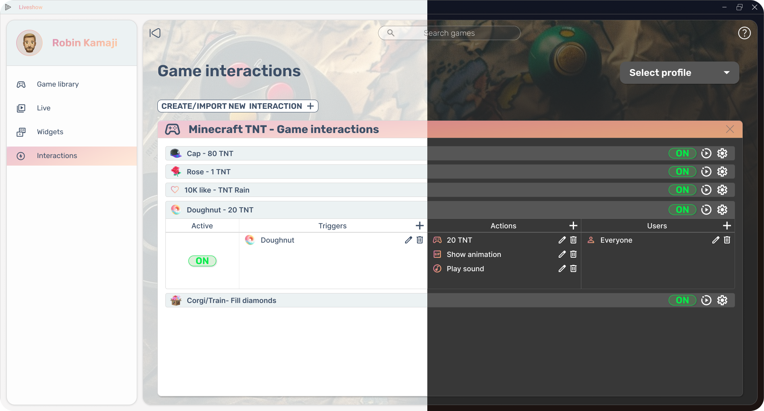Go to Game library in sidebar
This screenshot has height=411, width=764.
[x=58, y=84]
